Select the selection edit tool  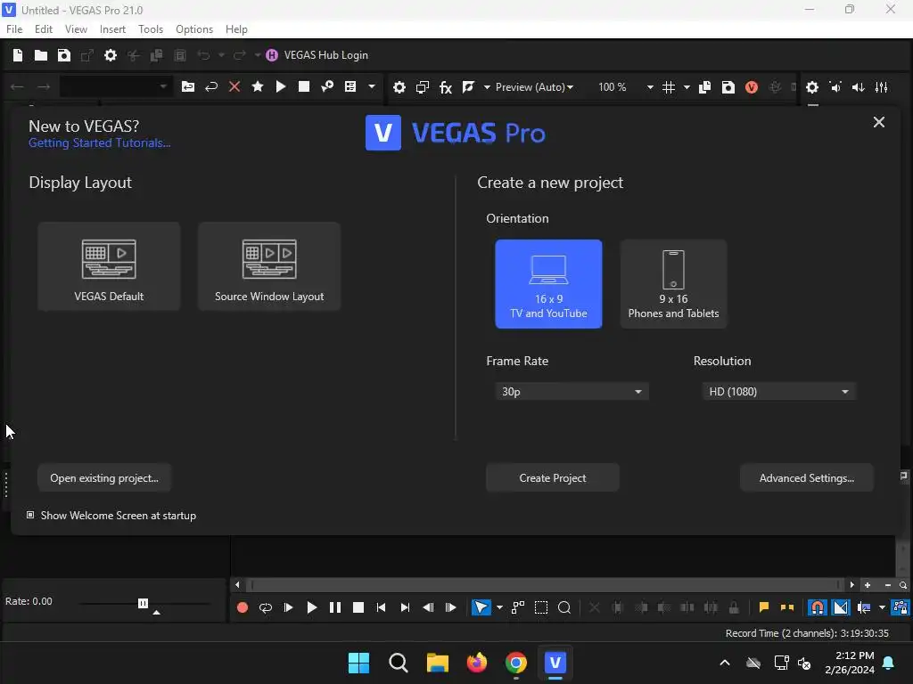541,607
